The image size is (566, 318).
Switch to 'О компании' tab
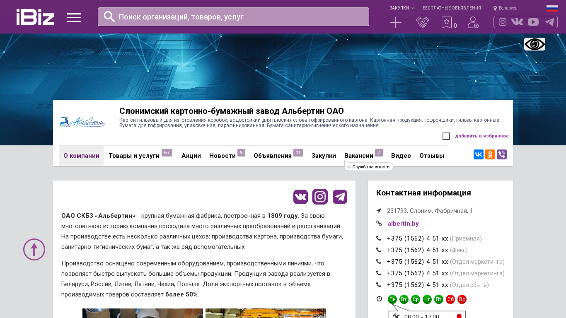[81, 156]
